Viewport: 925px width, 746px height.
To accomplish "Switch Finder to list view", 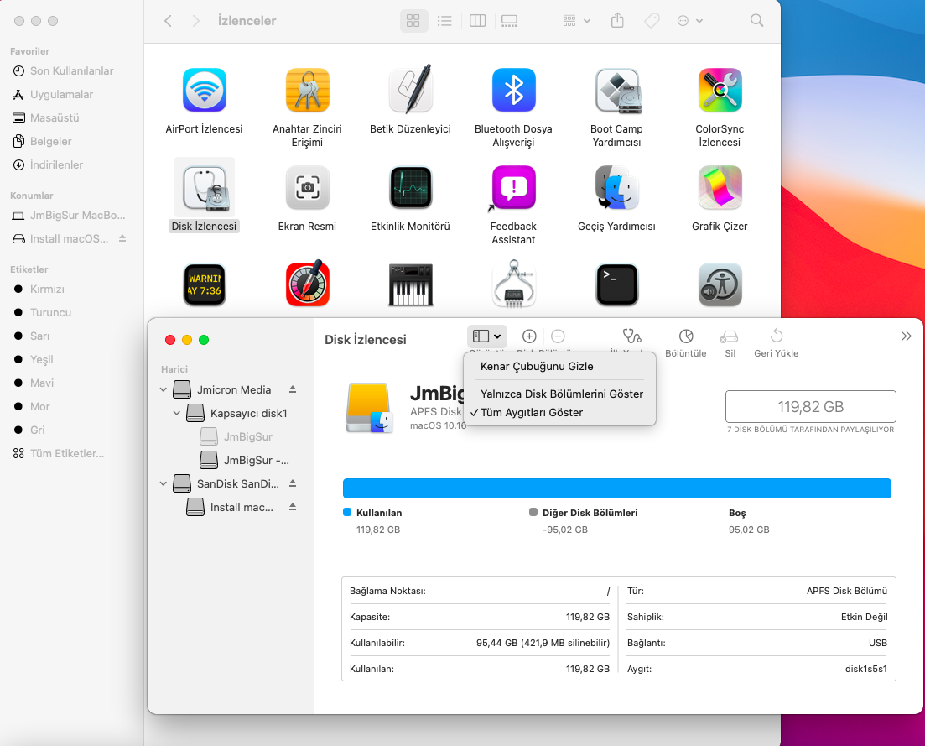I will (444, 21).
